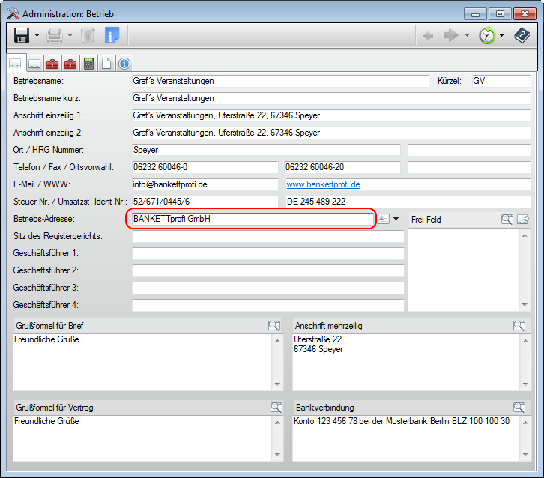Image resolution: width=544 pixels, height=478 pixels.
Task: Open the zoom editor for Frei Feld
Action: tap(507, 220)
